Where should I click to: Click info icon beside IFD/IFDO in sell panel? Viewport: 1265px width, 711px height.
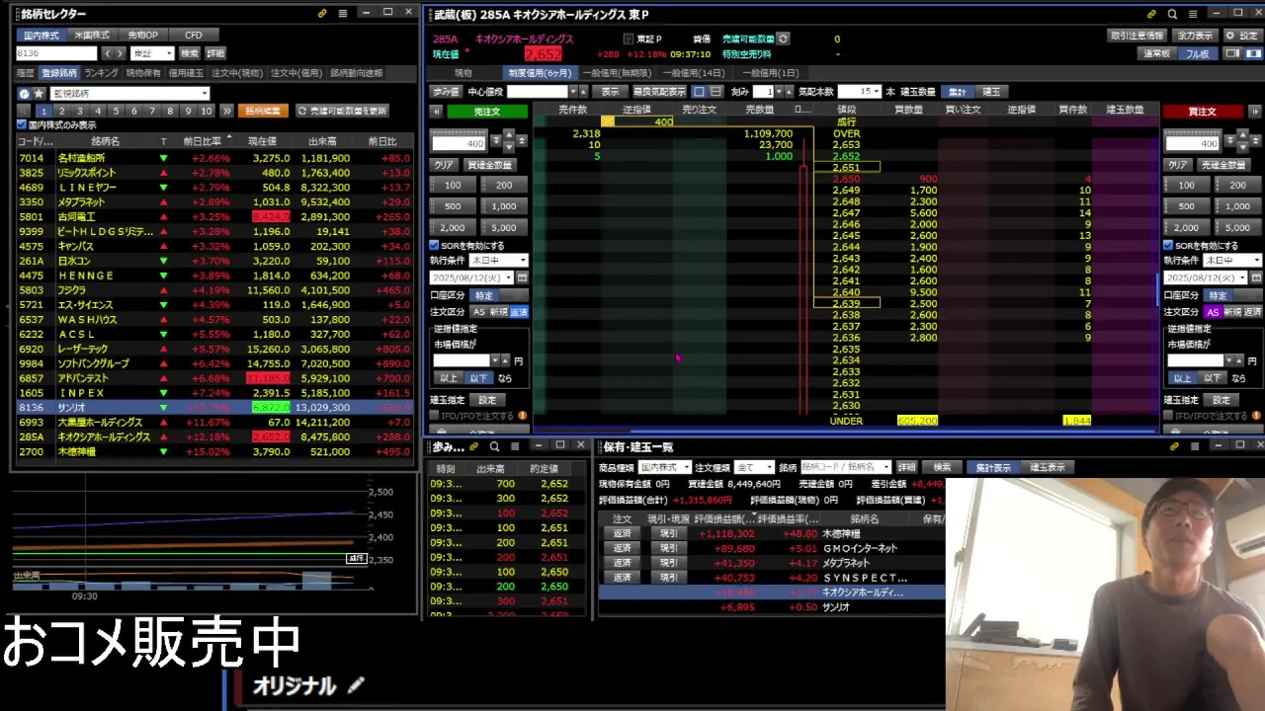[x=523, y=416]
